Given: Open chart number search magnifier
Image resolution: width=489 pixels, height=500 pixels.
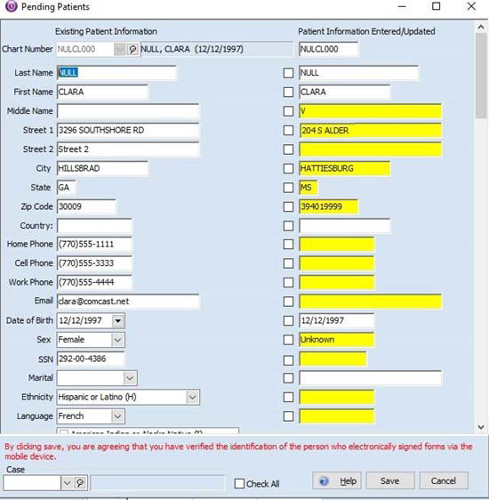Looking at the screenshot, I should (x=132, y=50).
